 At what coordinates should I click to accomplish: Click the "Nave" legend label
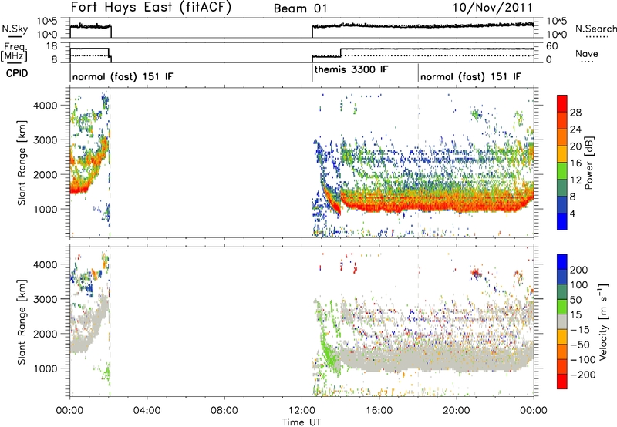coord(587,53)
